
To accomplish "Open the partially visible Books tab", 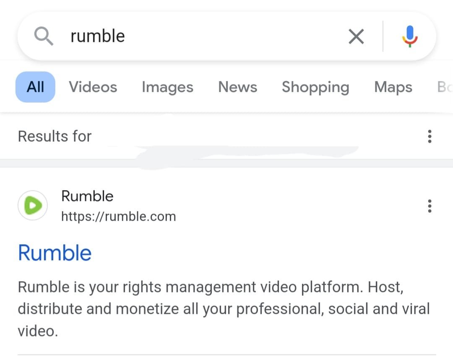I will 445,87.
